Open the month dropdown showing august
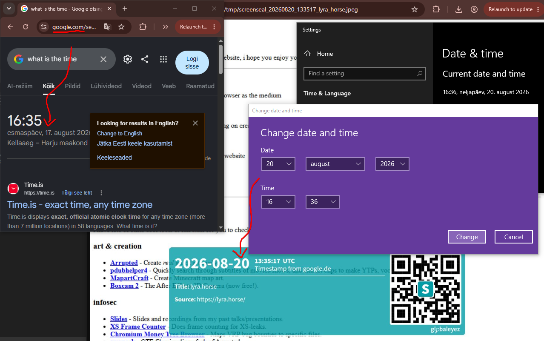Screen dimensions: 544x341 coord(335,164)
